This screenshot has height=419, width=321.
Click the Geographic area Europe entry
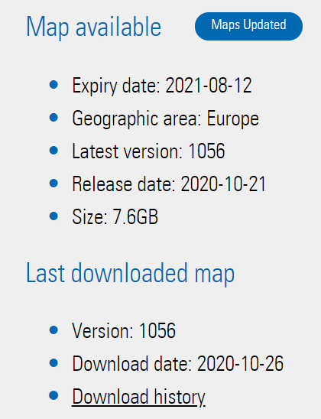click(165, 119)
